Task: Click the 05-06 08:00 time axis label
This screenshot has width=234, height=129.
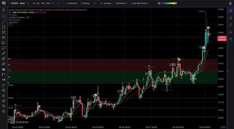Action: pos(125,127)
